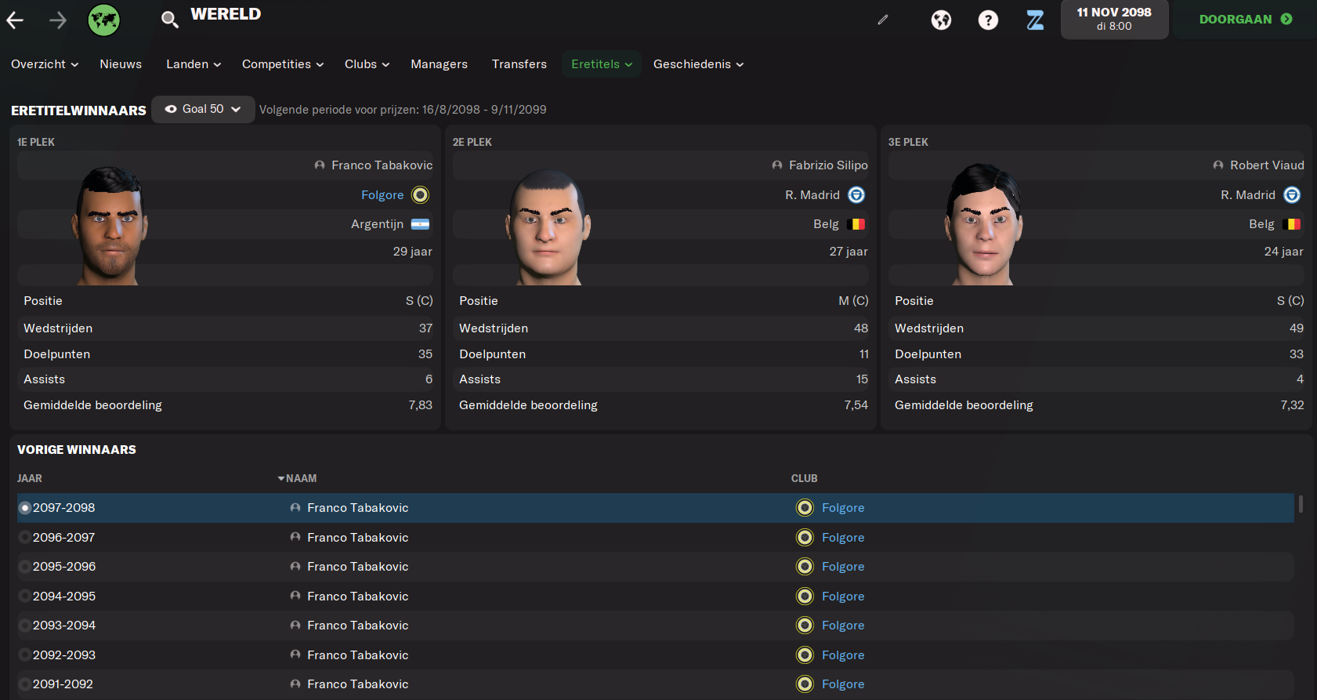This screenshot has height=700, width=1317.
Task: Click Folgore badge in 2096-2097 row
Action: pos(805,538)
